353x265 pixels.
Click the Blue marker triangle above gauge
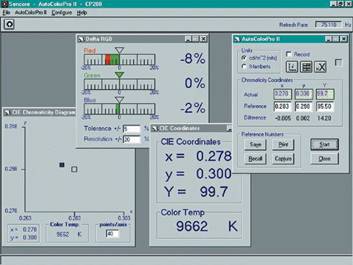(x=119, y=100)
